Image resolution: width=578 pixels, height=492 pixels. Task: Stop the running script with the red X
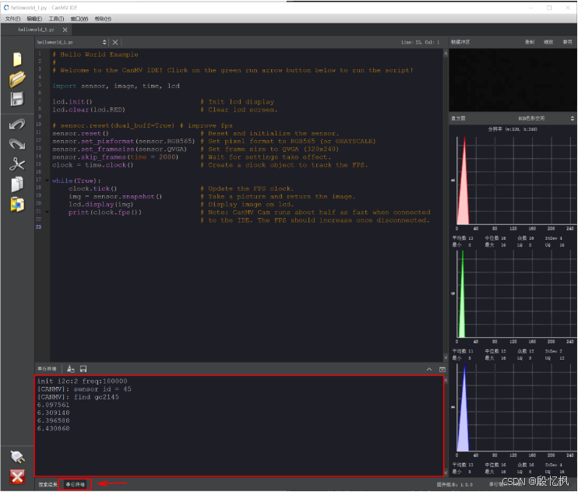pos(17,476)
